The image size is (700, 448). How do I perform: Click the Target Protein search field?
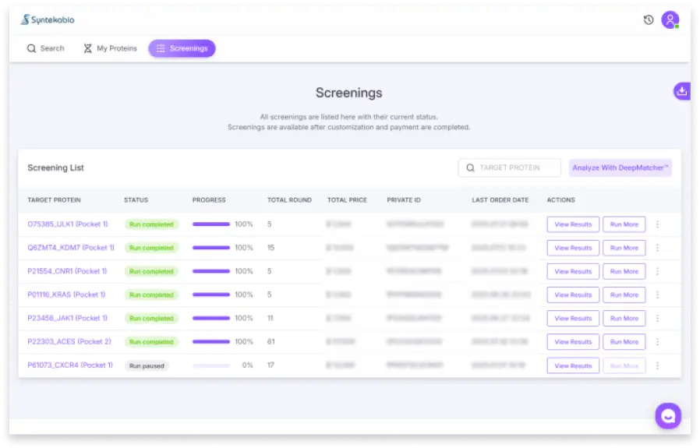pos(510,168)
